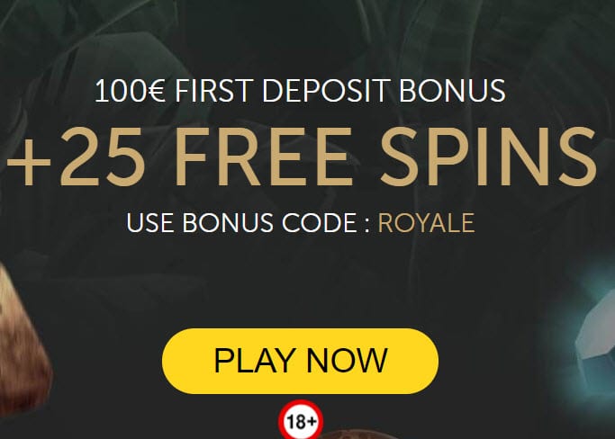Click the 100€ amount in top line
Image resolution: width=615 pixels, height=439 pixels.
click(130, 91)
